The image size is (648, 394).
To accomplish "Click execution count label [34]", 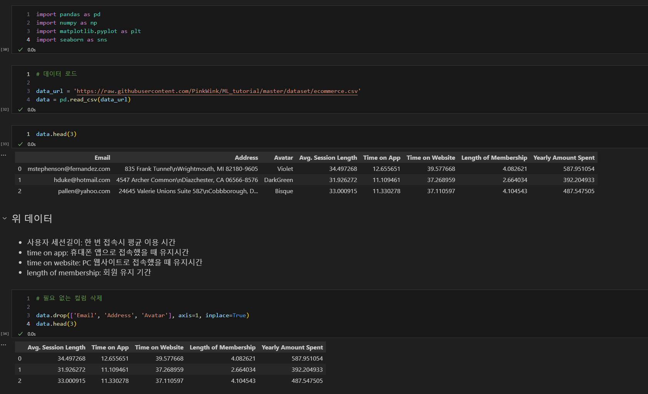I will point(5,334).
